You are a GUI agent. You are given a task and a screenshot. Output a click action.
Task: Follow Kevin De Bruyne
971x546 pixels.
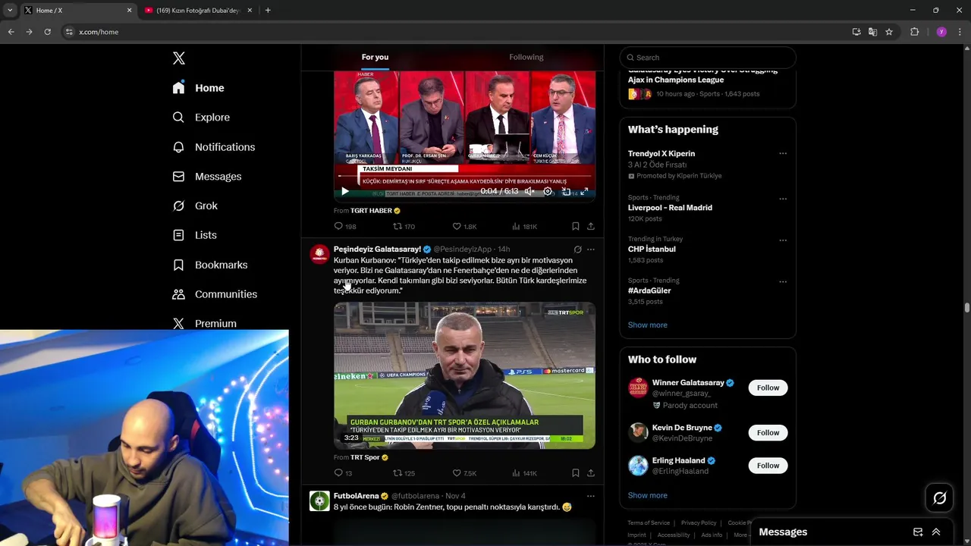[x=768, y=433]
